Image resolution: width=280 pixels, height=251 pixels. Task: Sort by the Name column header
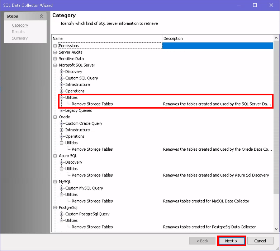(x=107, y=38)
